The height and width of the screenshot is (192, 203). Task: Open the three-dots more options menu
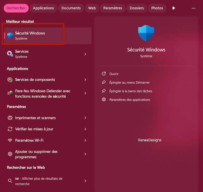pos(193,8)
